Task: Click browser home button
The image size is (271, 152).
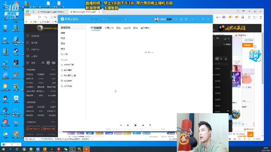Action: coord(45,17)
